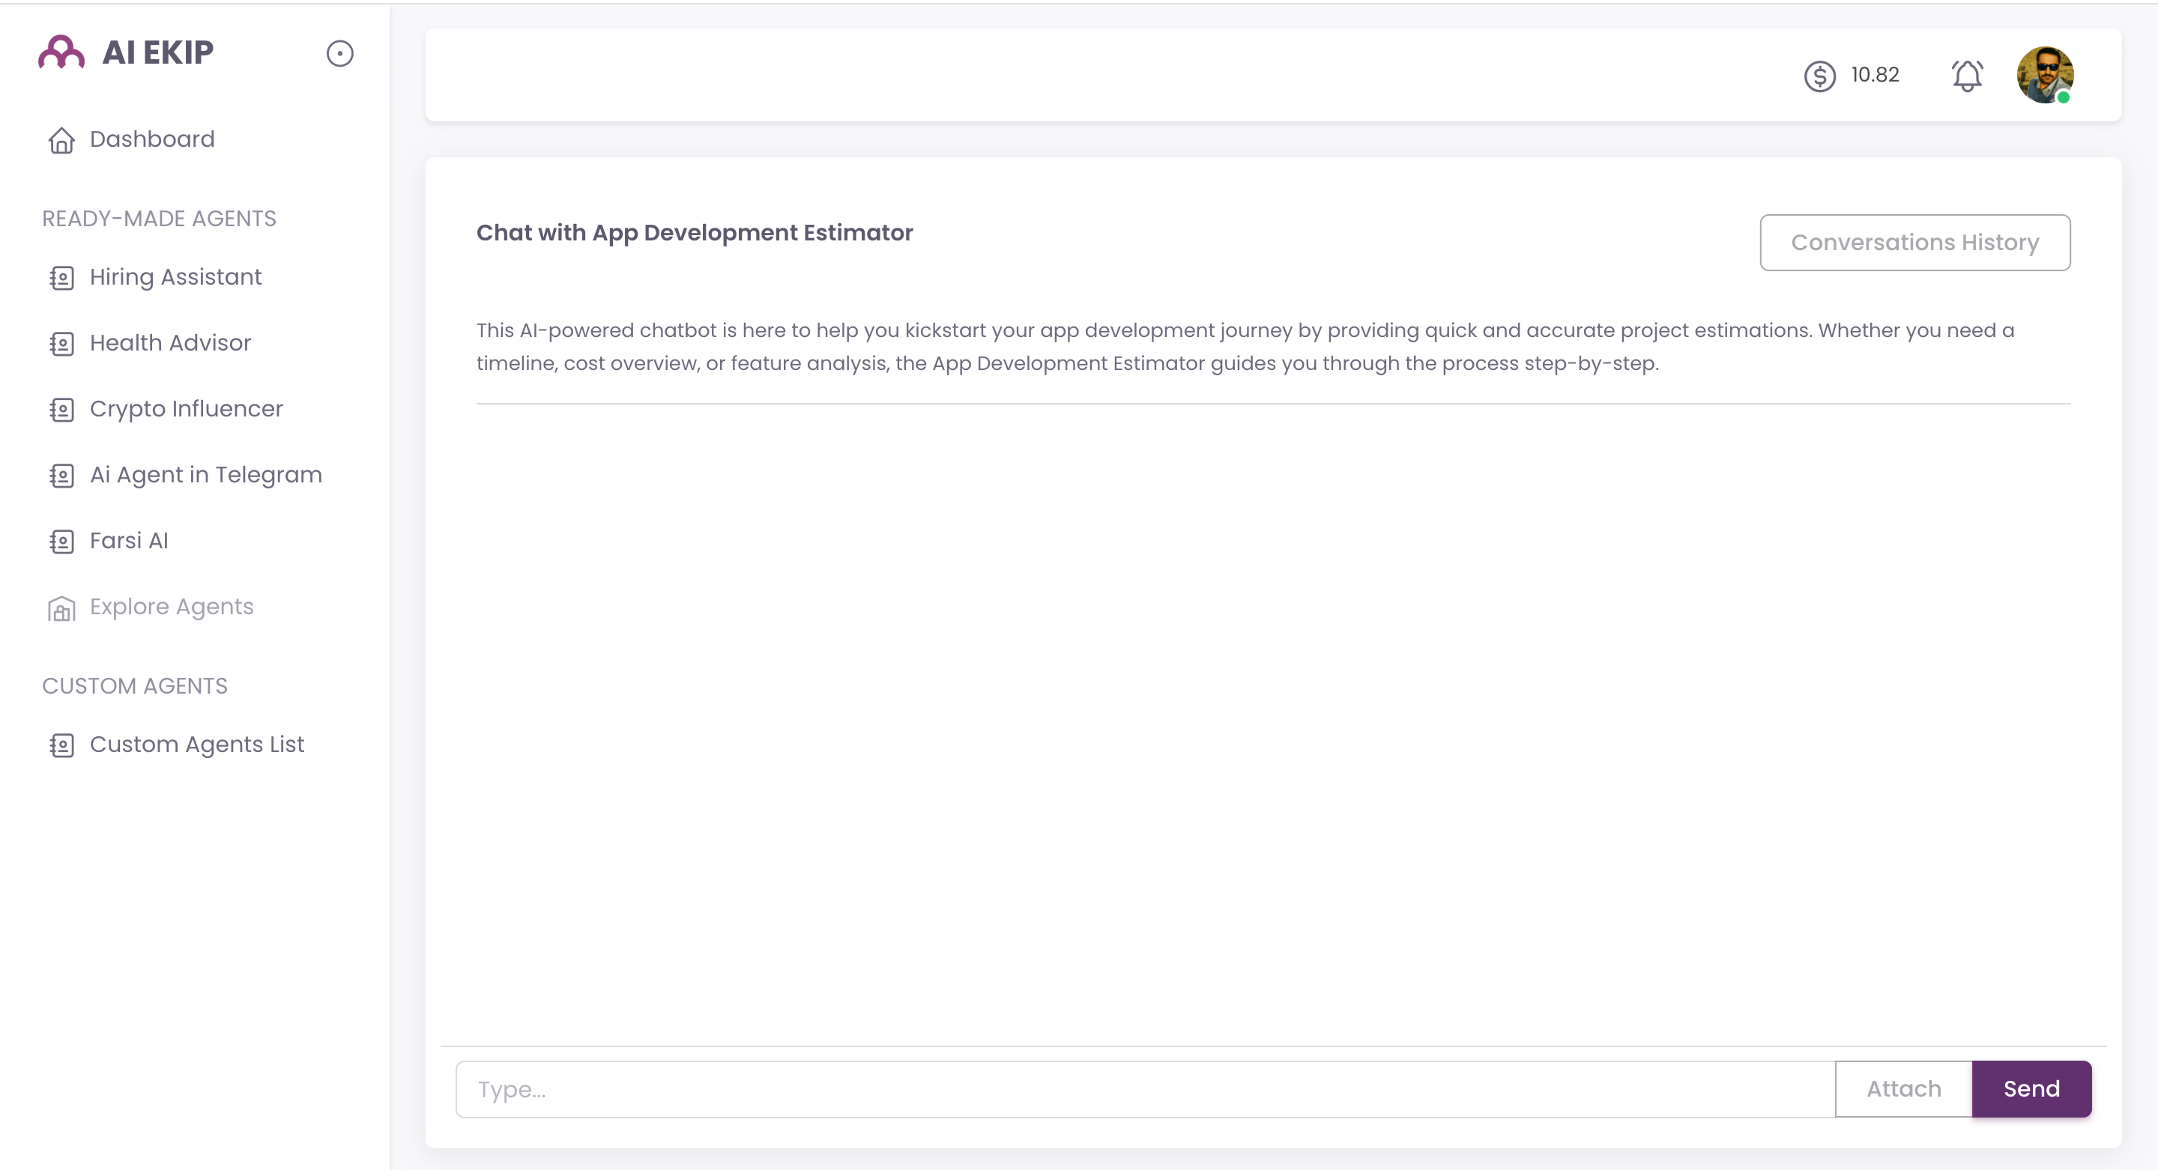2158x1170 pixels.
Task: Click the Explore Agents building icon
Action: point(61,608)
